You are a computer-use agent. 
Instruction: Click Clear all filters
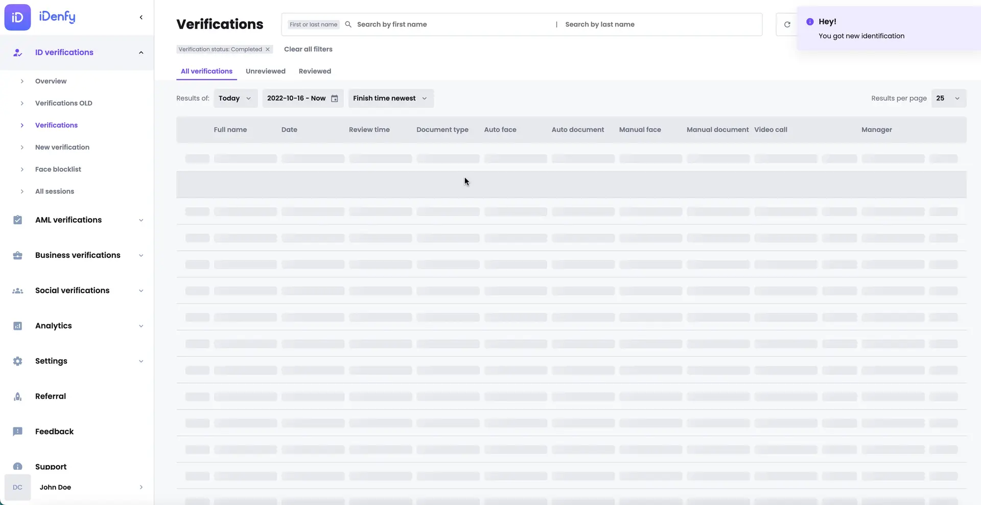coord(308,50)
